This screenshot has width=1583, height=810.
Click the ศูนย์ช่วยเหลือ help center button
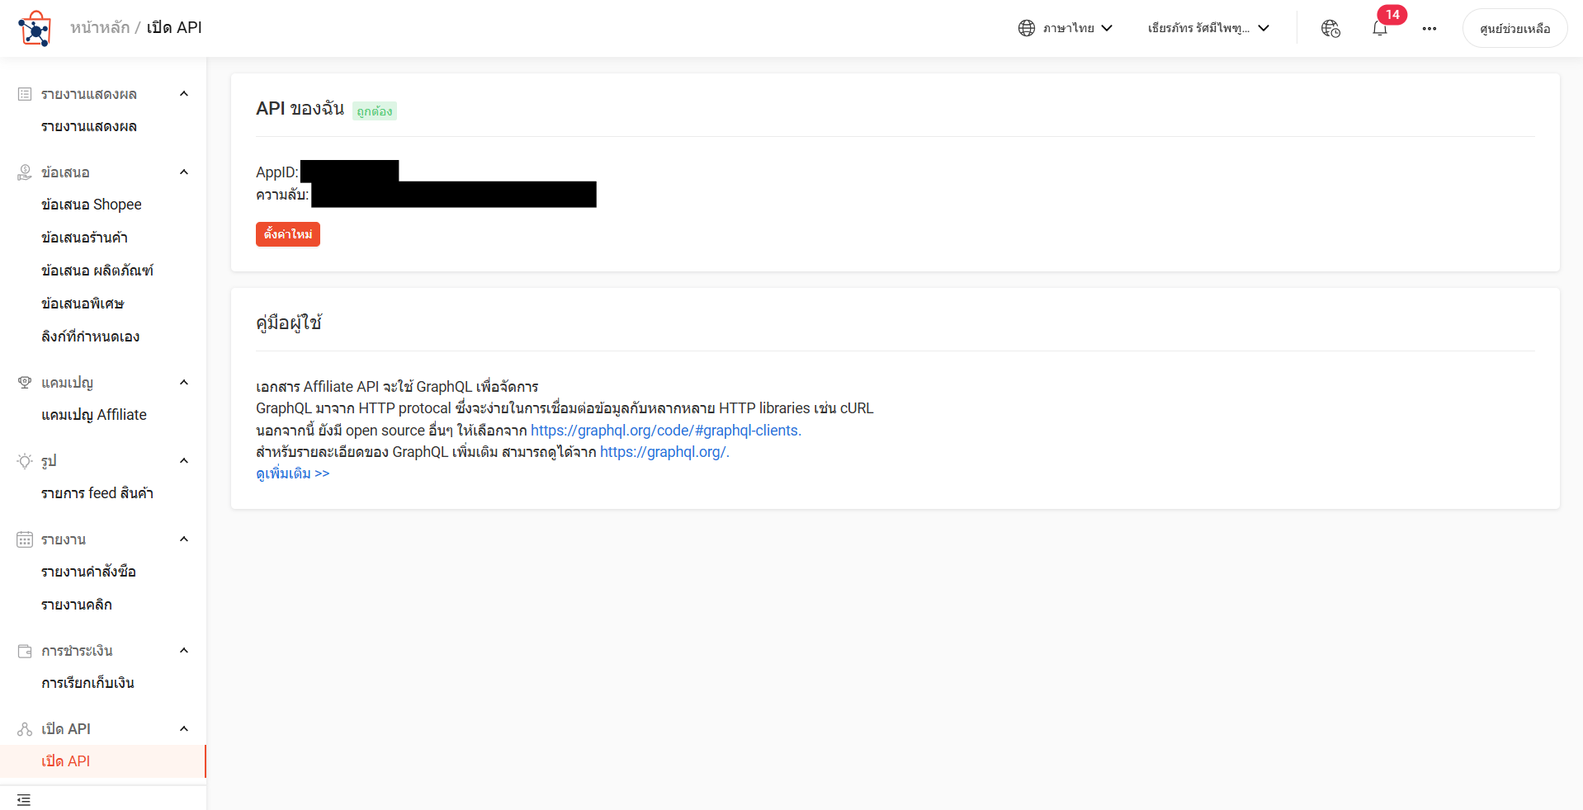[1514, 29]
